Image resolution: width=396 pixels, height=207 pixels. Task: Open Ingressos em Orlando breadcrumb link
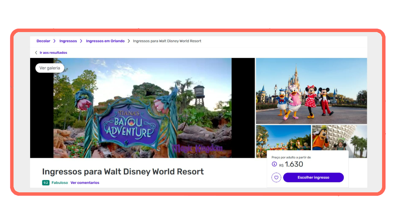105,41
